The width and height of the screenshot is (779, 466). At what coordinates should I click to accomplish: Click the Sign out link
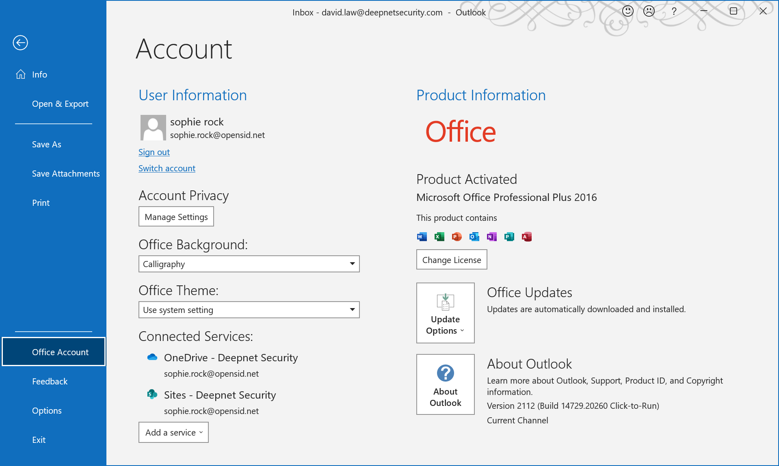pos(154,152)
